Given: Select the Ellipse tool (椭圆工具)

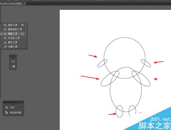Looking at the screenshot, I should pyautogui.click(x=13, y=34).
